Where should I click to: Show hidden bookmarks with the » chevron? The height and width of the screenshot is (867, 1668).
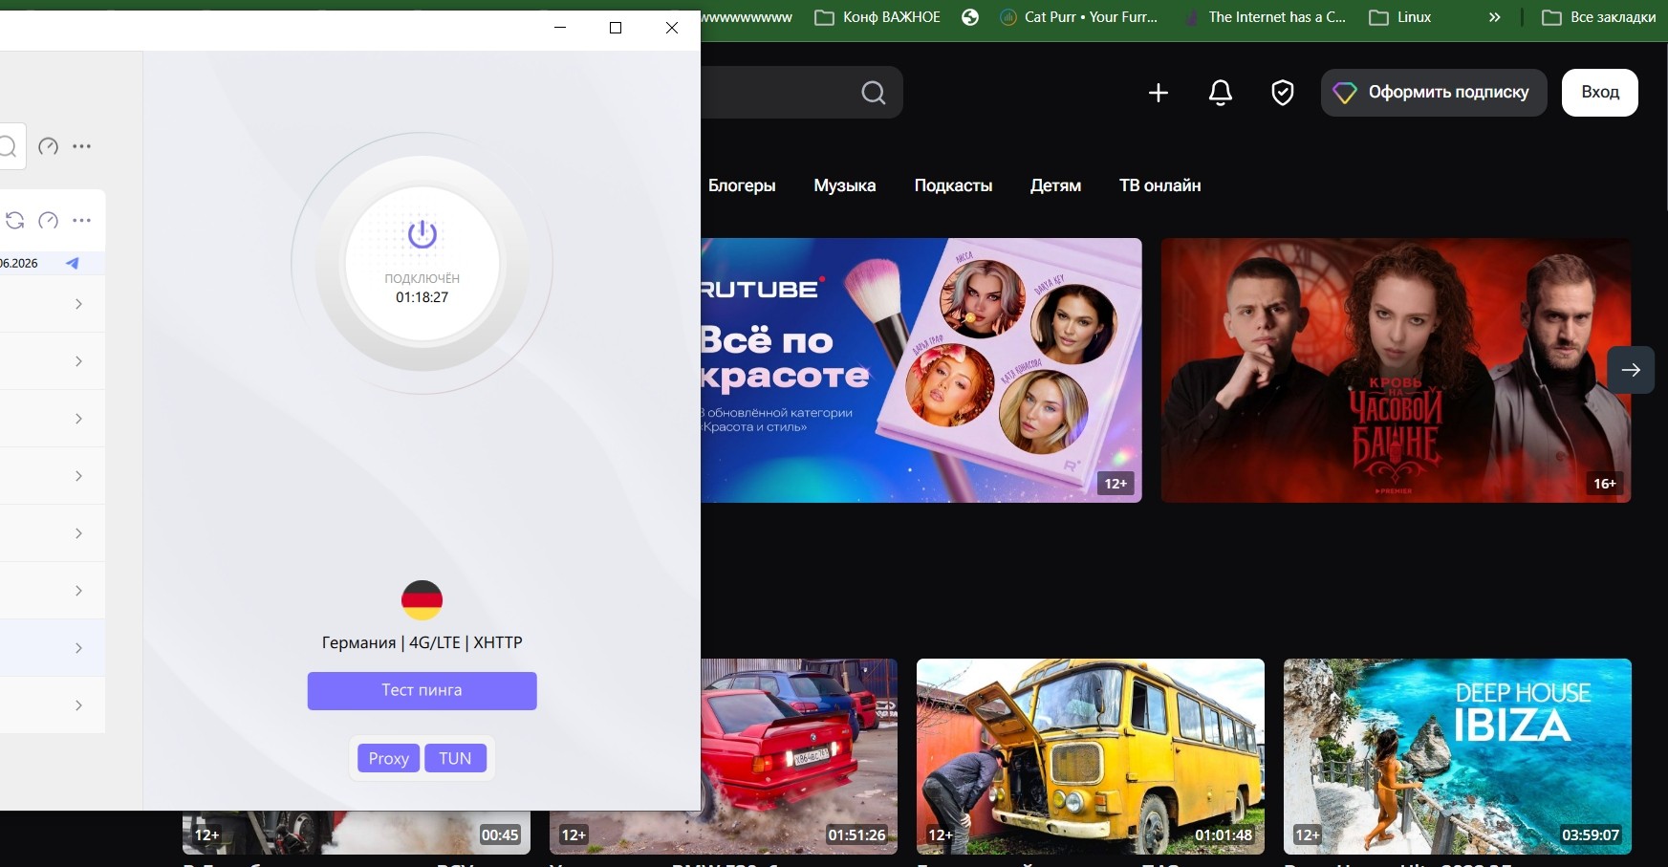[x=1495, y=17]
